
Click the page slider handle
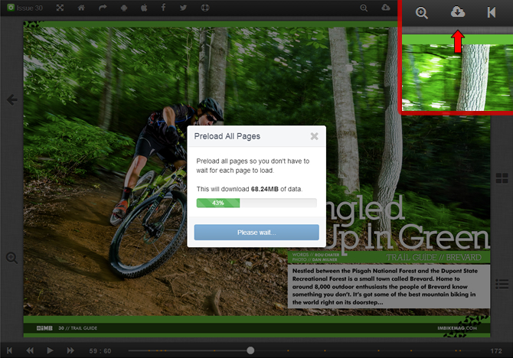250,350
